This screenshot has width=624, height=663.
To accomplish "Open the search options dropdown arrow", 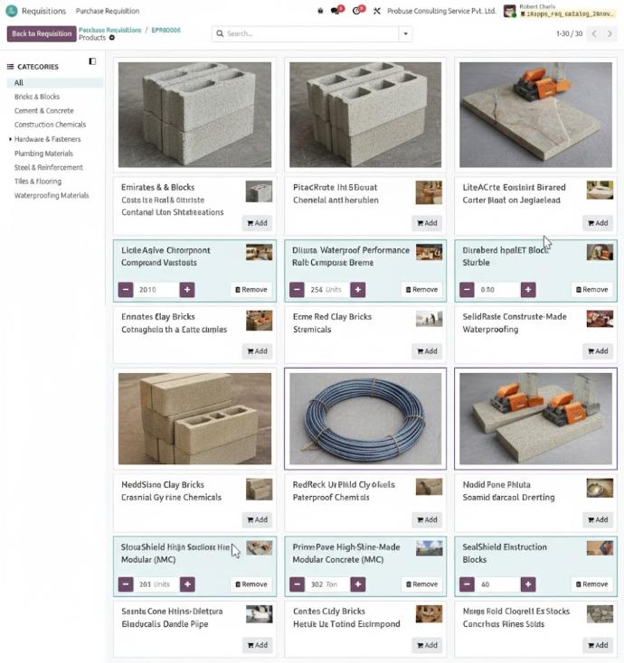I will tap(406, 33).
